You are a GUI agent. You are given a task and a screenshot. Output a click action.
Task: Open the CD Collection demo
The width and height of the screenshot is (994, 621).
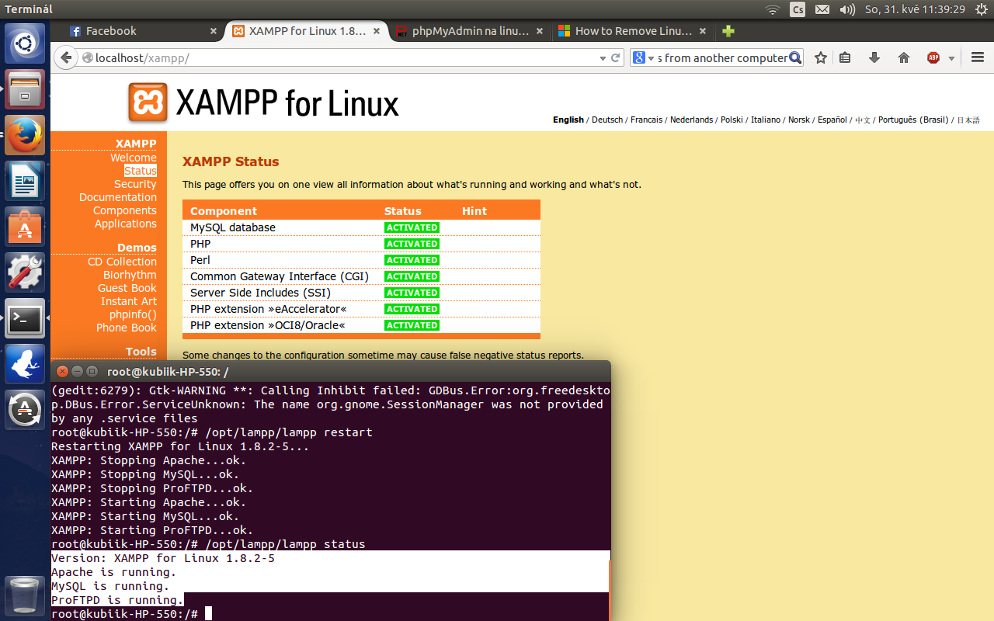(122, 262)
